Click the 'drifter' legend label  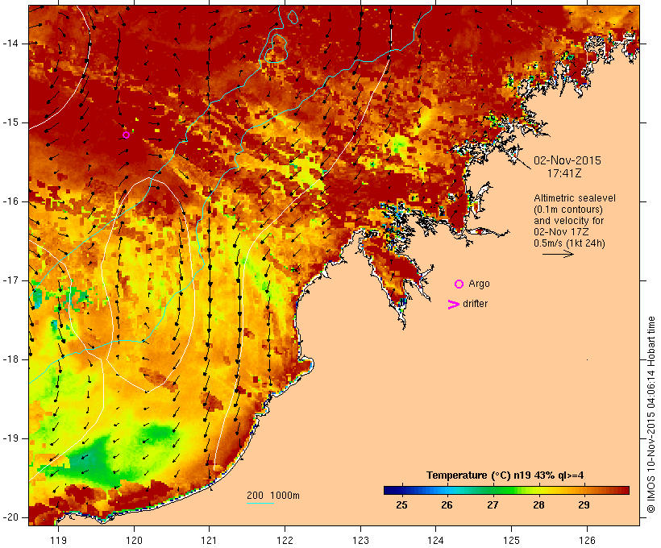475,304
